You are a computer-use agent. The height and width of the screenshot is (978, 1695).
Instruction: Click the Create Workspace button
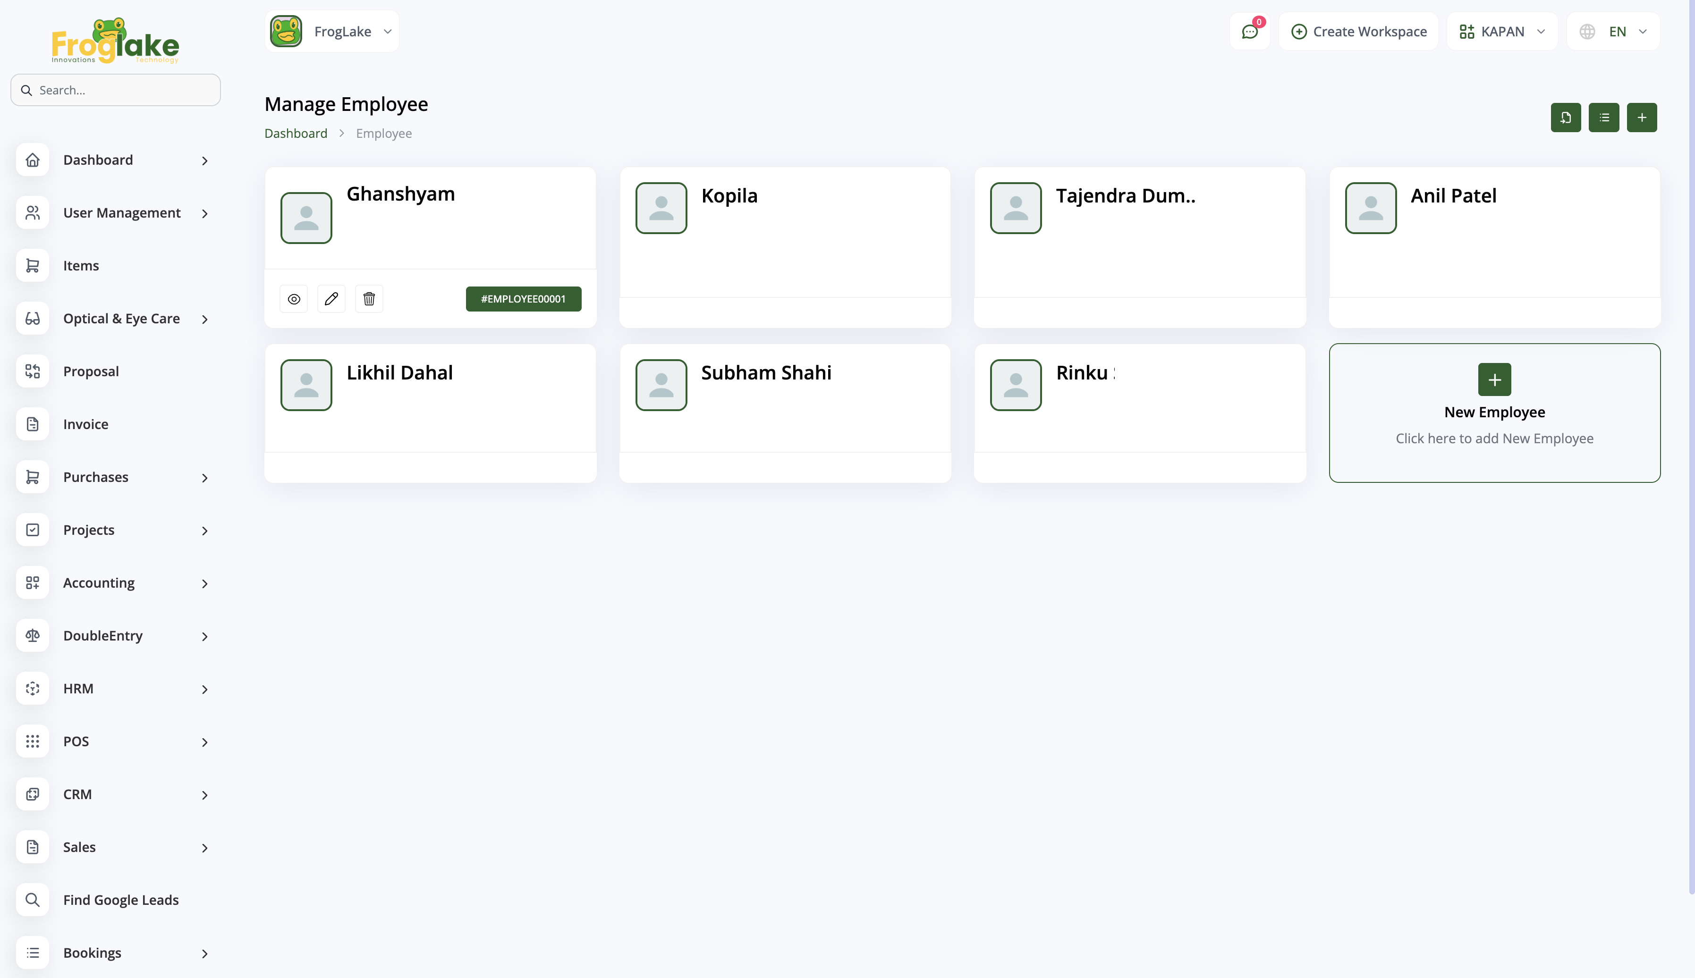[x=1358, y=32]
